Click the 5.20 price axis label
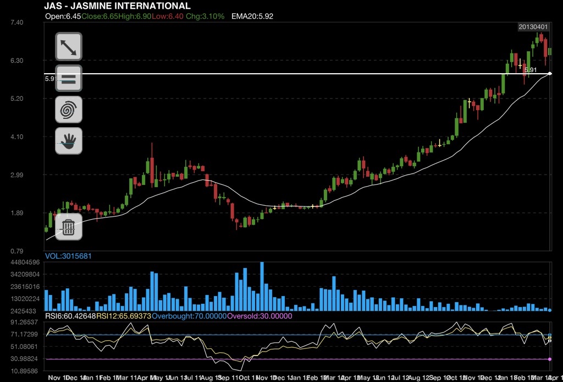 click(x=17, y=99)
